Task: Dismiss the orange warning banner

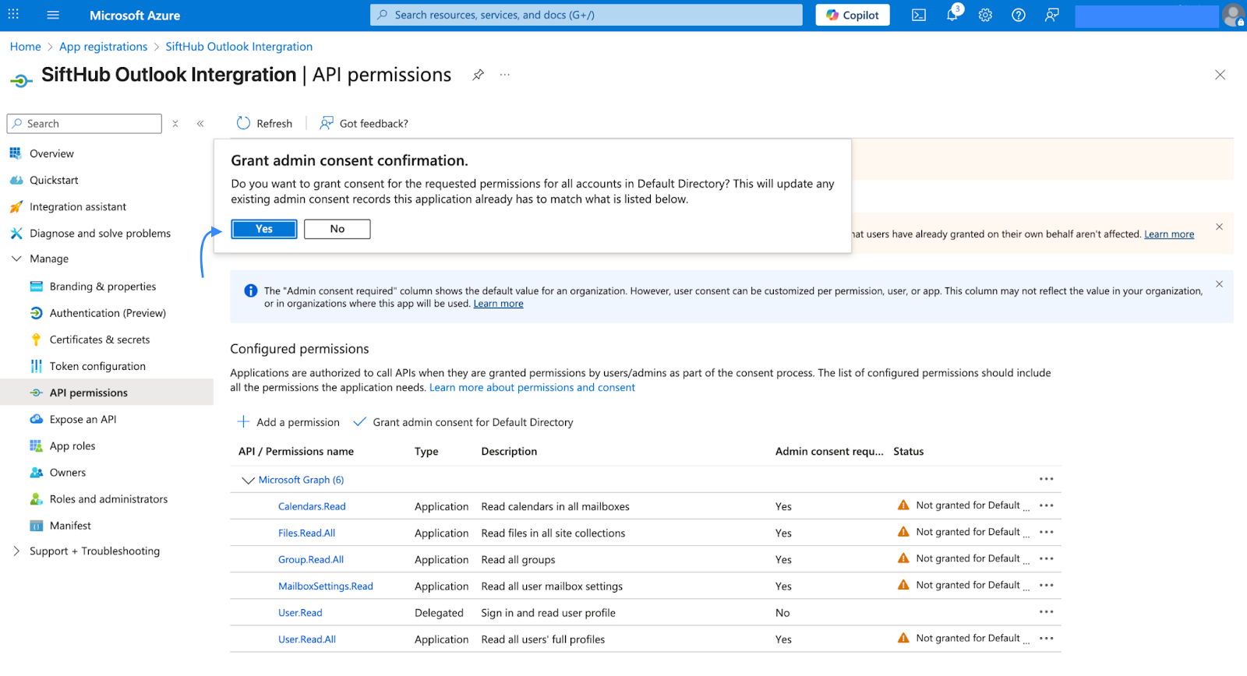Action: [x=1219, y=227]
